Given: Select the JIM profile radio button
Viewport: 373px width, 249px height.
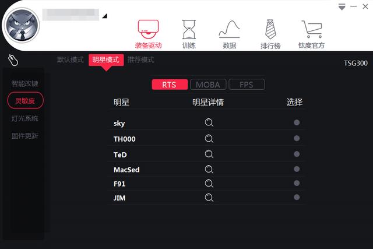Looking at the screenshot, I should [297, 197].
